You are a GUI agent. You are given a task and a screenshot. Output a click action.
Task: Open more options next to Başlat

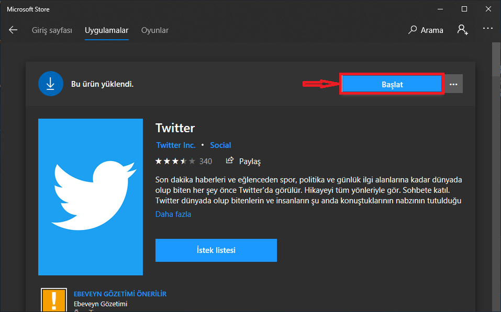pos(453,84)
